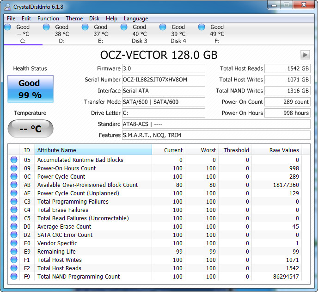Click status icon for Remaining Life
Screen dimensions: 318x292
(x=14, y=251)
